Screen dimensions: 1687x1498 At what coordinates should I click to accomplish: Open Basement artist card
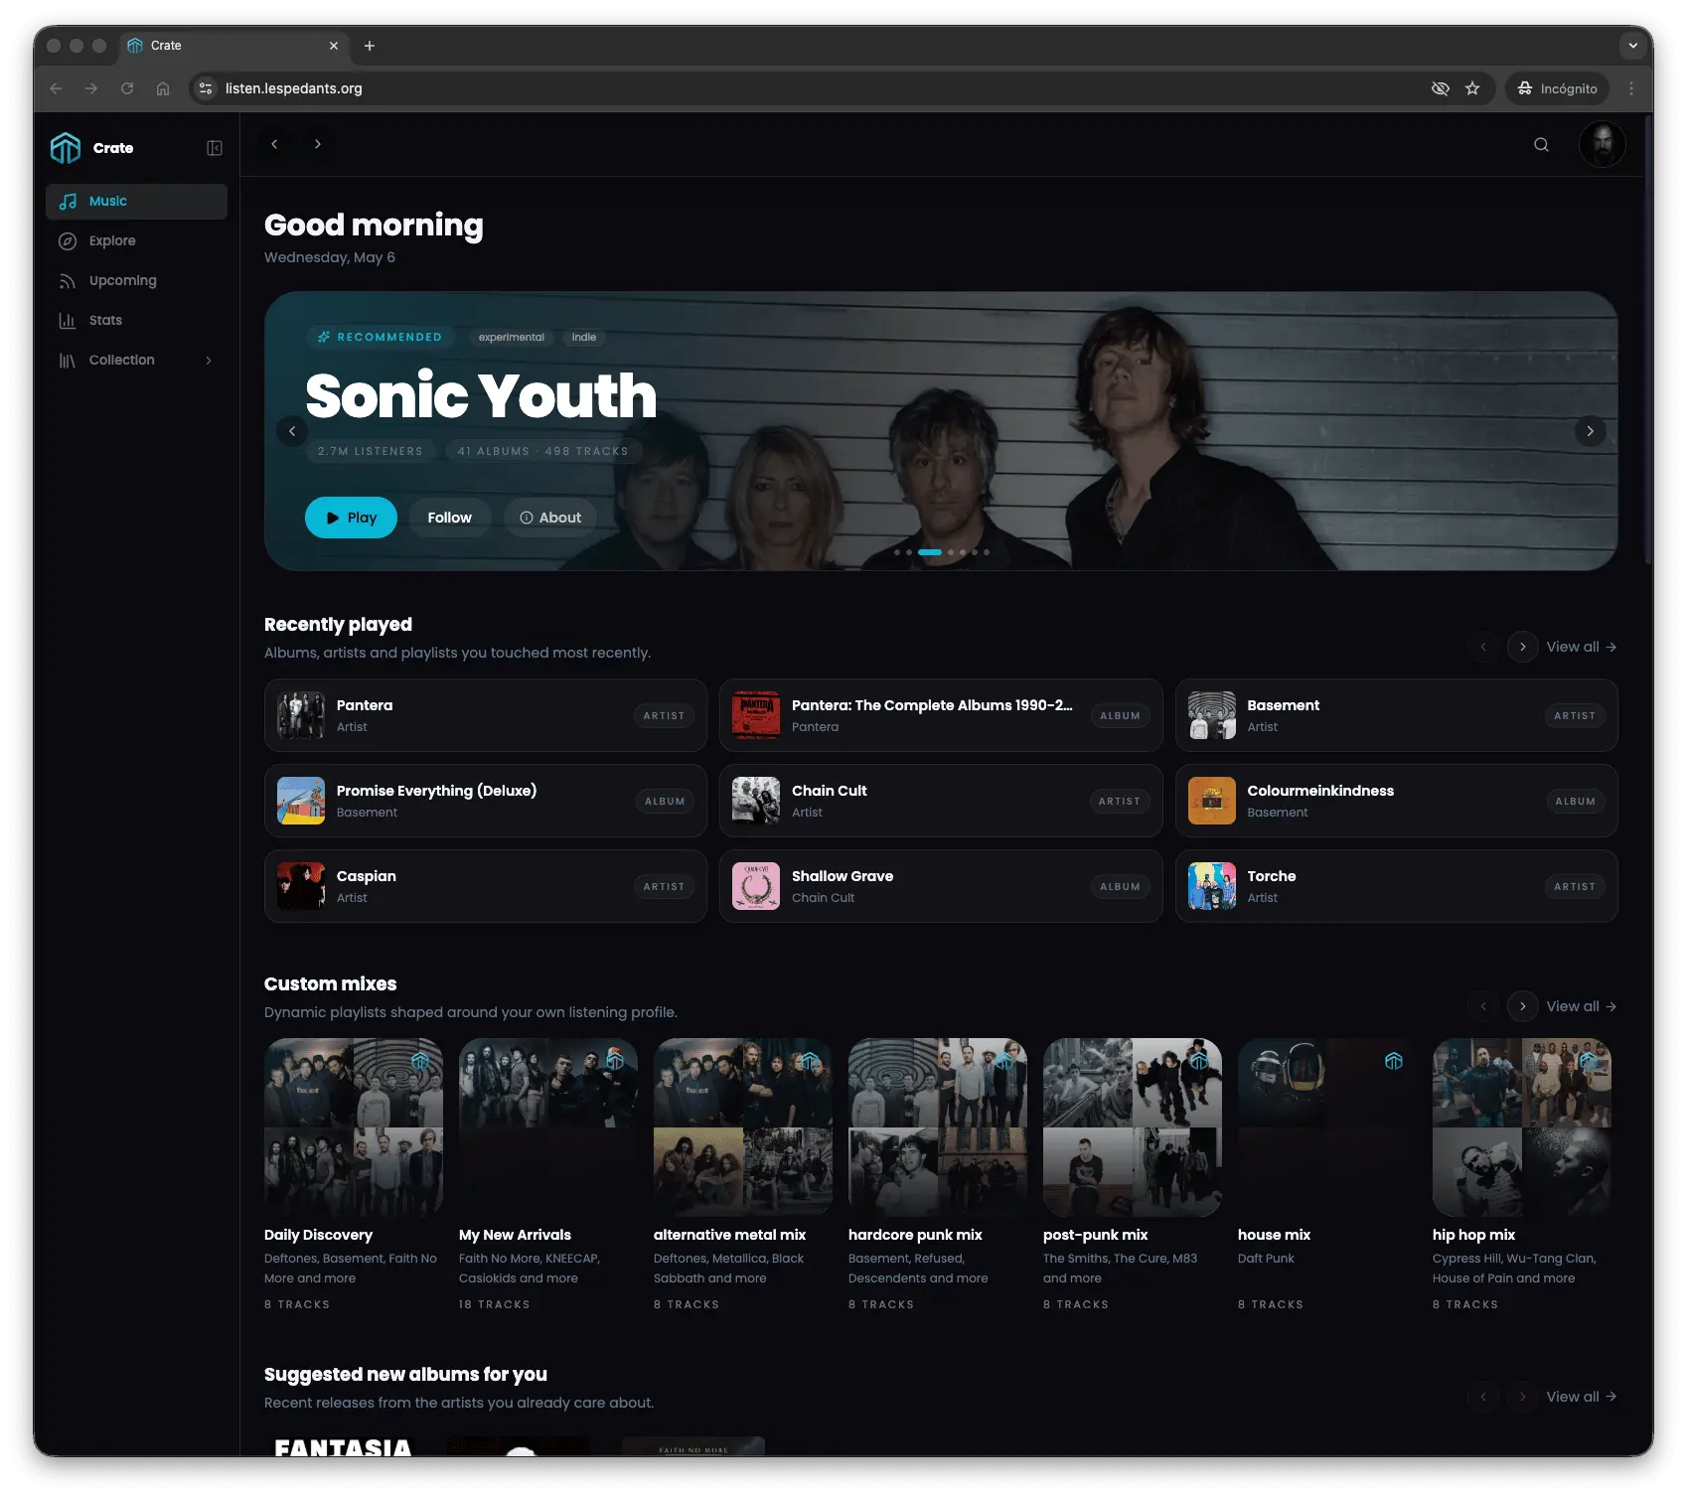click(x=1396, y=715)
